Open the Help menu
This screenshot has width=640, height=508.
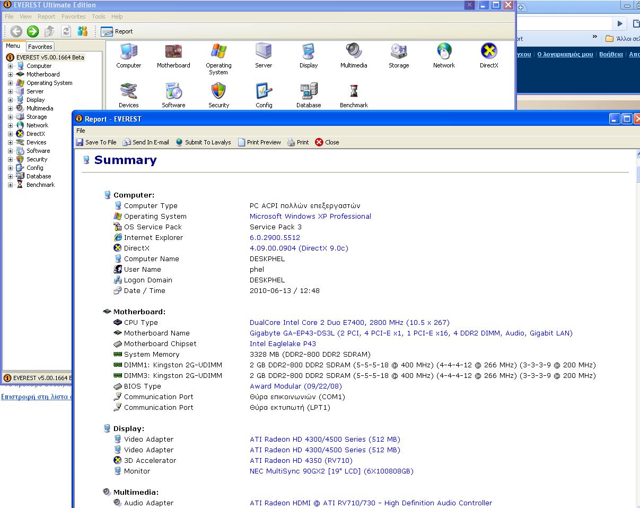(x=117, y=16)
